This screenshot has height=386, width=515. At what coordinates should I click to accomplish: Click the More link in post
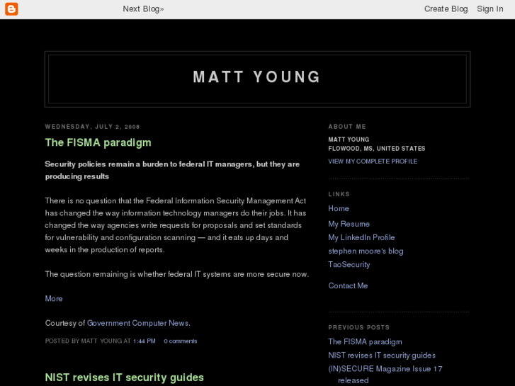[54, 299]
